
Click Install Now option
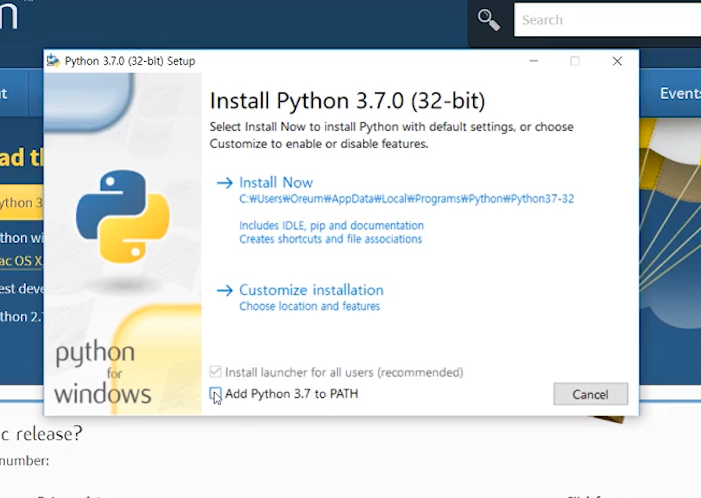pos(276,183)
